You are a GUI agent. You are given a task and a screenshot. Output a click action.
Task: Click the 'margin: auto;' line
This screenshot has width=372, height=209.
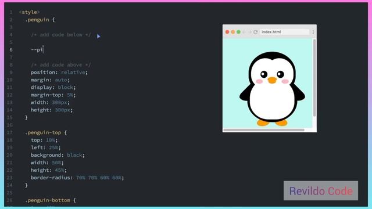(x=50, y=80)
